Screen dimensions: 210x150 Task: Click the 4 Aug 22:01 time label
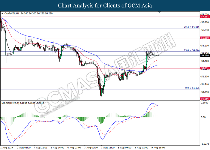coord(40,148)
